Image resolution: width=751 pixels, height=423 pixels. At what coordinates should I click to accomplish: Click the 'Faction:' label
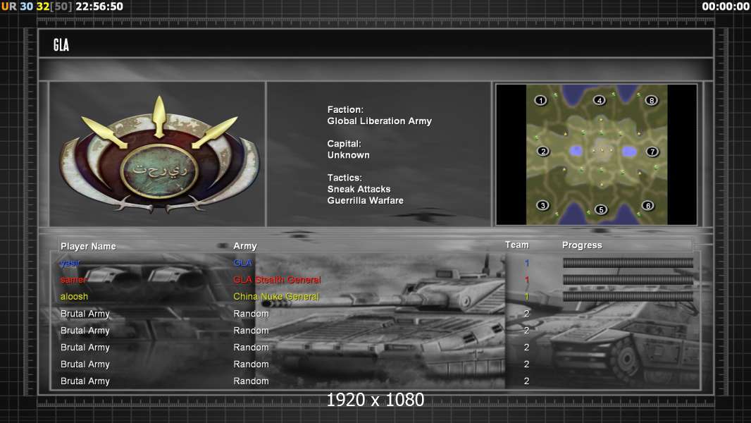(345, 110)
